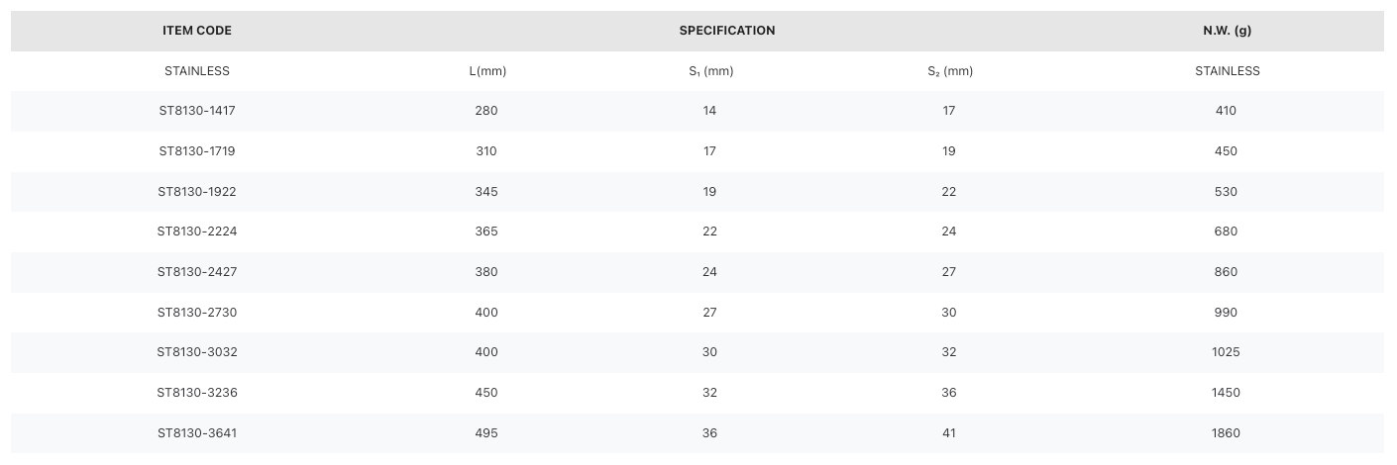Image resolution: width=1397 pixels, height=465 pixels.
Task: Select item code ST8130-3236
Action: (x=197, y=393)
